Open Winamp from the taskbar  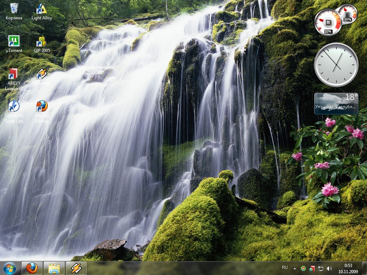click(76, 268)
